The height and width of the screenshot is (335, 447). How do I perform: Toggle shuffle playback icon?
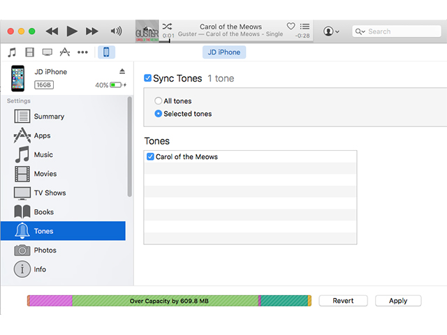pos(168,27)
